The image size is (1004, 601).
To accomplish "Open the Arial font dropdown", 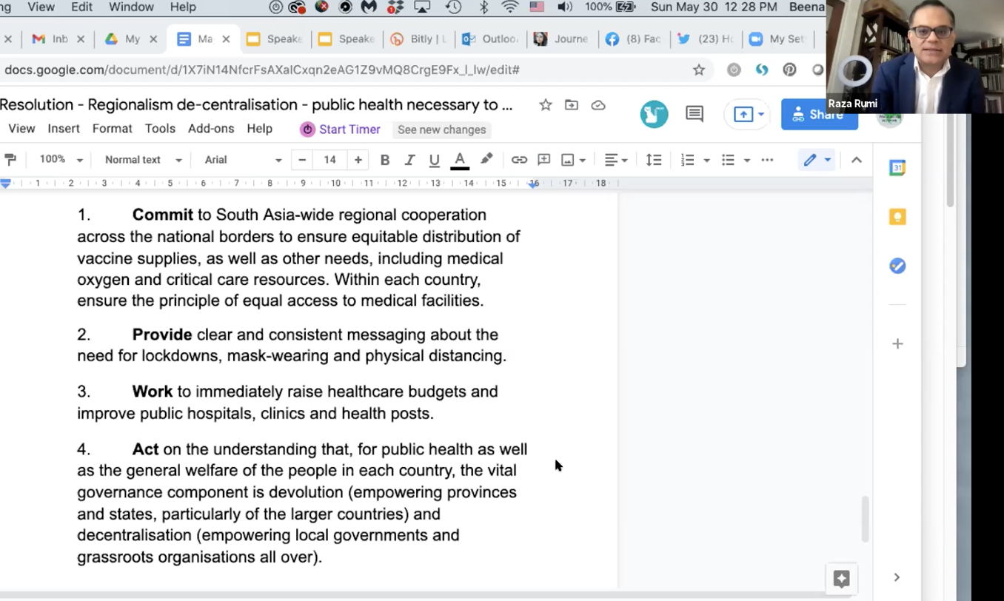I will click(x=243, y=160).
